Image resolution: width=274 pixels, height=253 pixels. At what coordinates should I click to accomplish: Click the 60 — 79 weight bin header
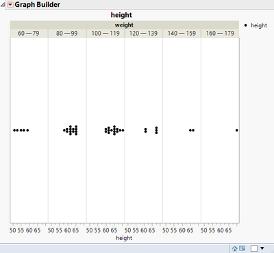click(29, 34)
